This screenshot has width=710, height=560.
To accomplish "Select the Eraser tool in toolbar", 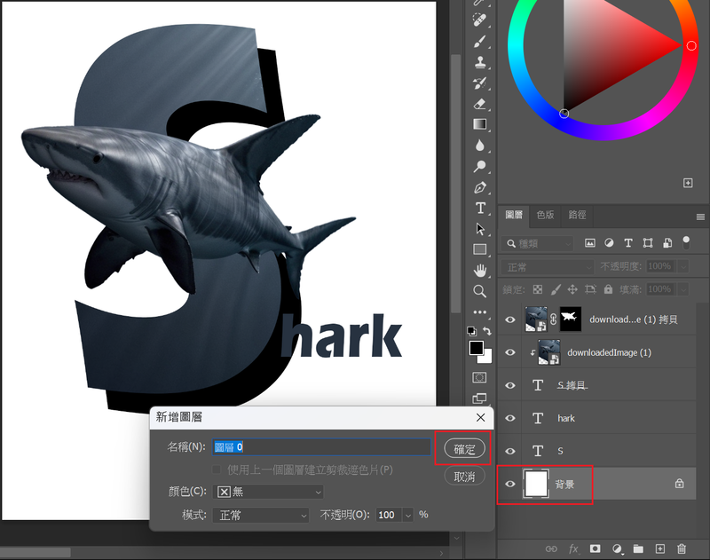I will (480, 104).
